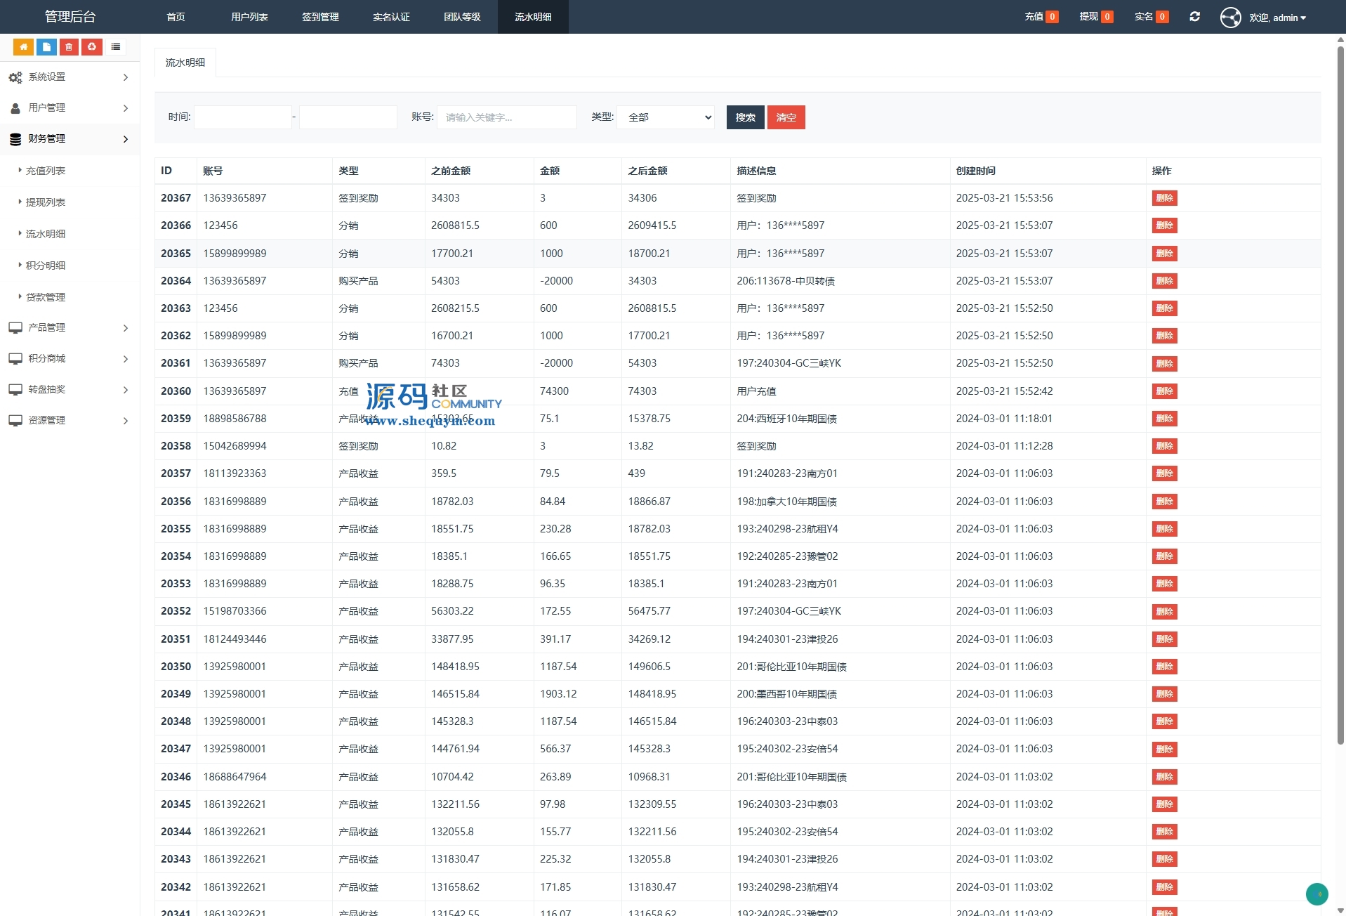This screenshot has height=916, width=1346.
Task: Click the blue document icon button
Action: click(x=46, y=47)
